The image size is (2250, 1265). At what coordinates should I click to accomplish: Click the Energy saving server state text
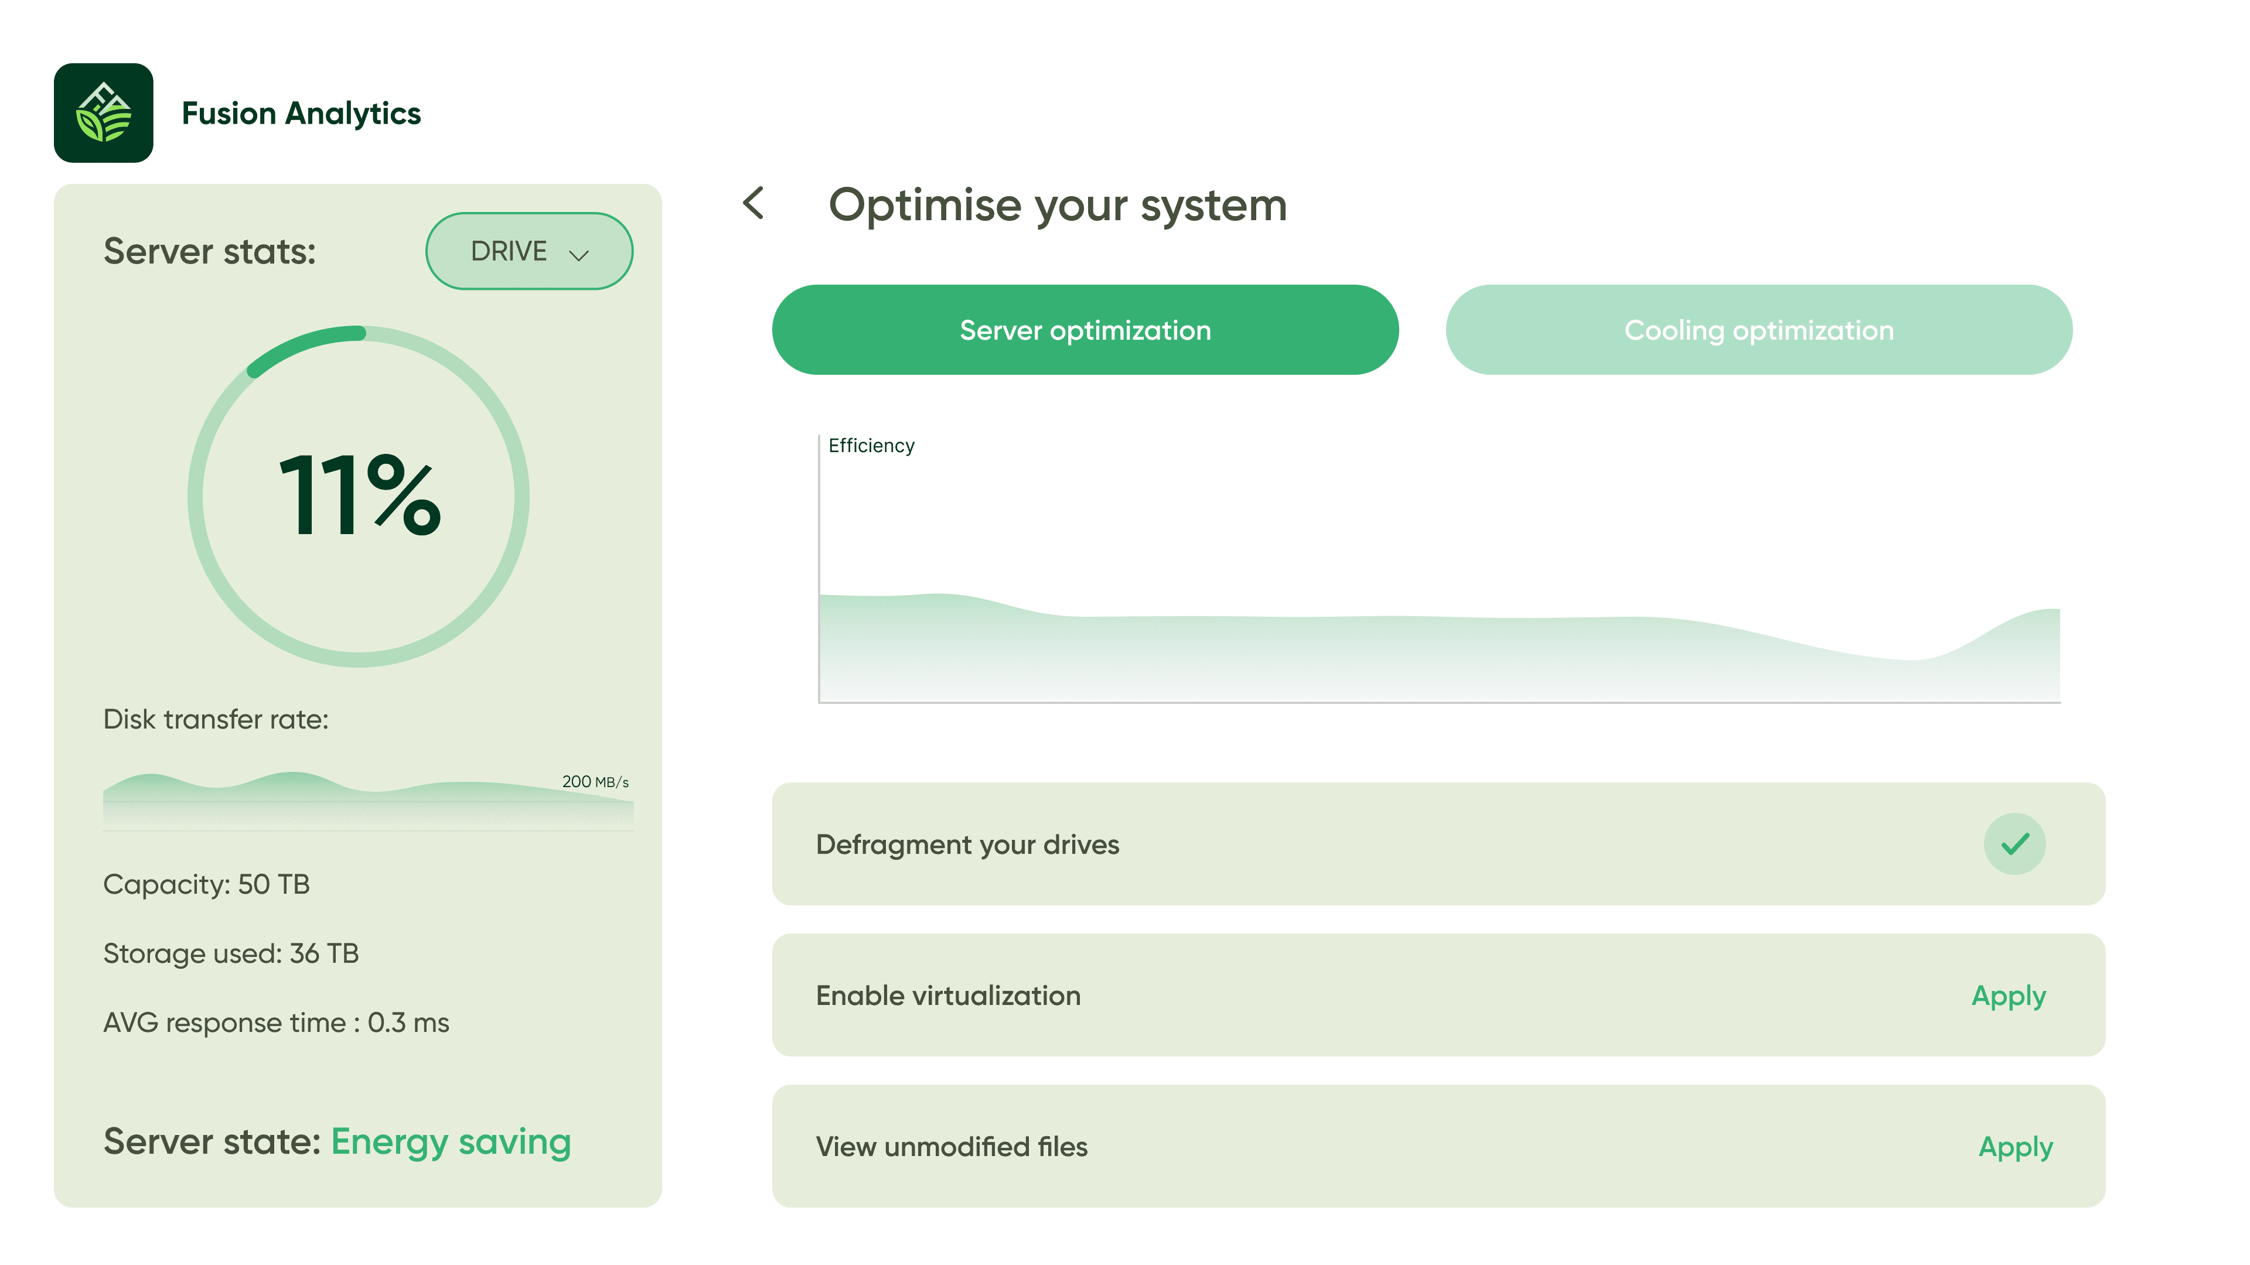click(451, 1141)
